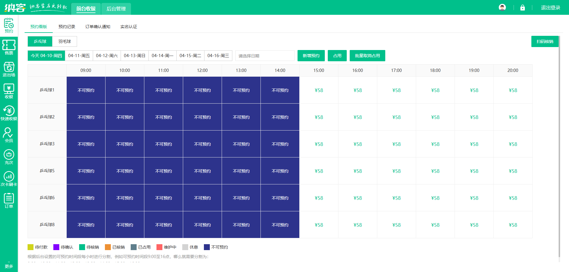The image size is (569, 272).
Task: Select 乒乓球2 16:00 ¥58 slot
Action: coord(358,117)
